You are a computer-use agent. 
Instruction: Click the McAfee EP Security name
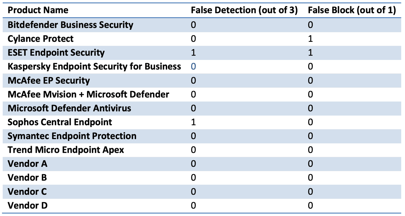(49, 80)
